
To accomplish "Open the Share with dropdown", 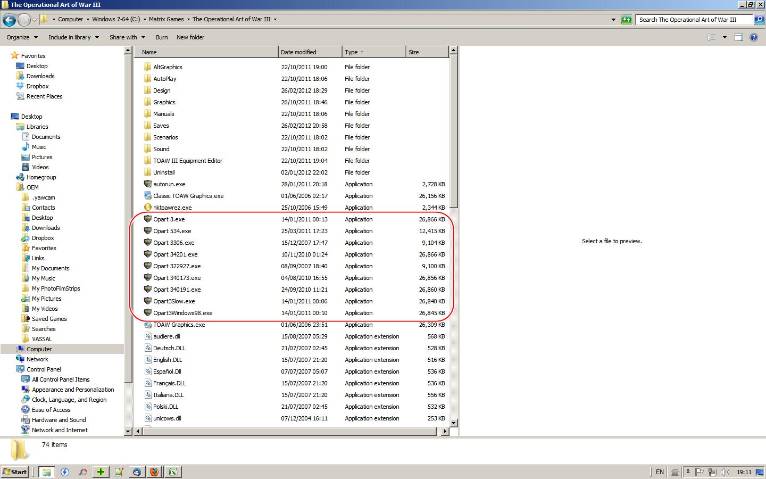I will pos(127,37).
